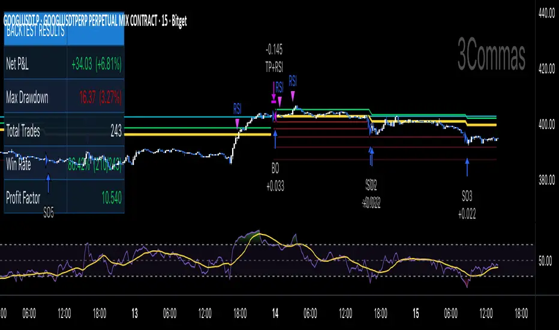Click the blue arrow above SO2 label
The height and width of the screenshot is (330, 559).
371,156
